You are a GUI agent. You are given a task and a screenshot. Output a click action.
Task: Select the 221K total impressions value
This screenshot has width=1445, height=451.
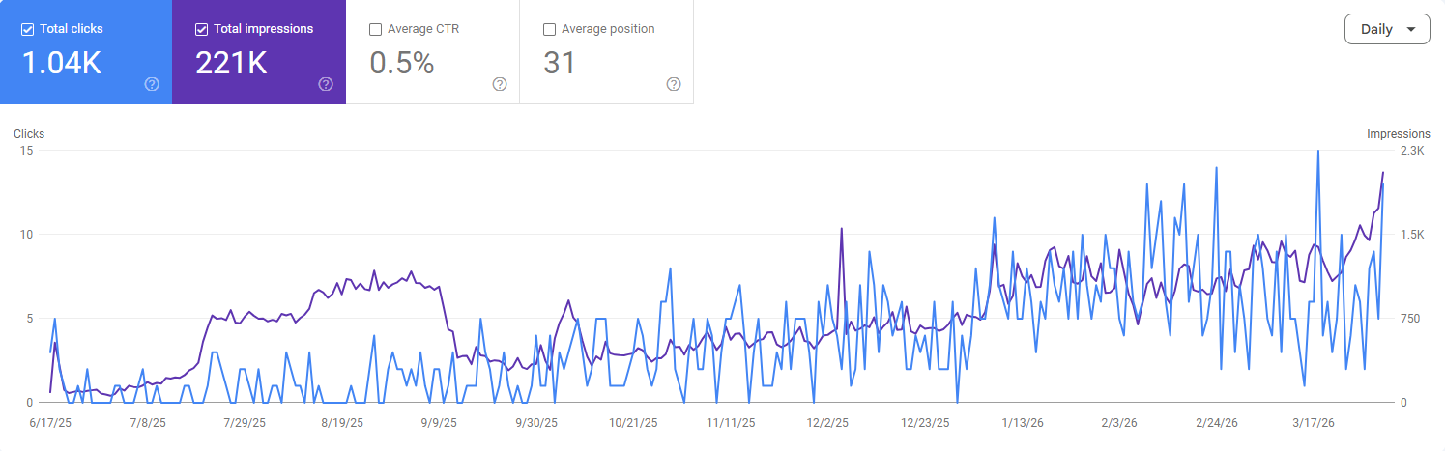tap(231, 63)
